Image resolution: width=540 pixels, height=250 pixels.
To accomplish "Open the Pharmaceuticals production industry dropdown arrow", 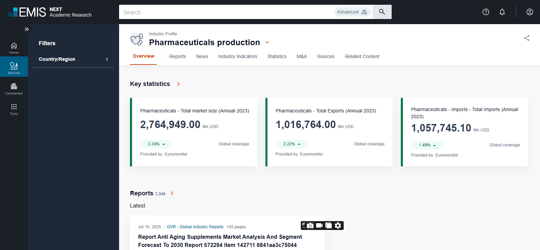I will coord(267,42).
